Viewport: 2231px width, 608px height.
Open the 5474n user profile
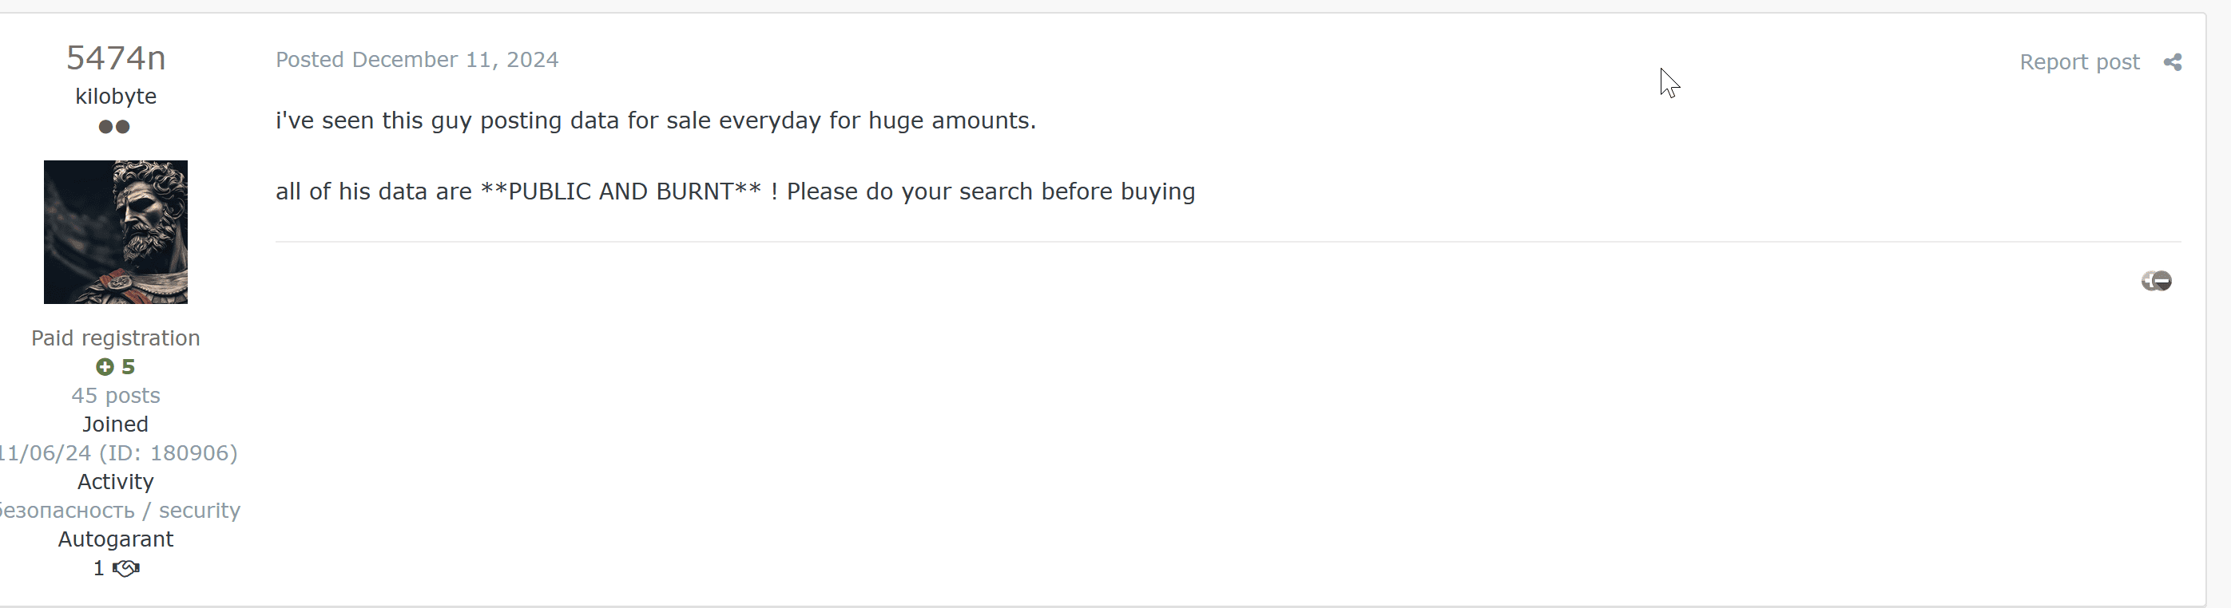click(x=116, y=58)
